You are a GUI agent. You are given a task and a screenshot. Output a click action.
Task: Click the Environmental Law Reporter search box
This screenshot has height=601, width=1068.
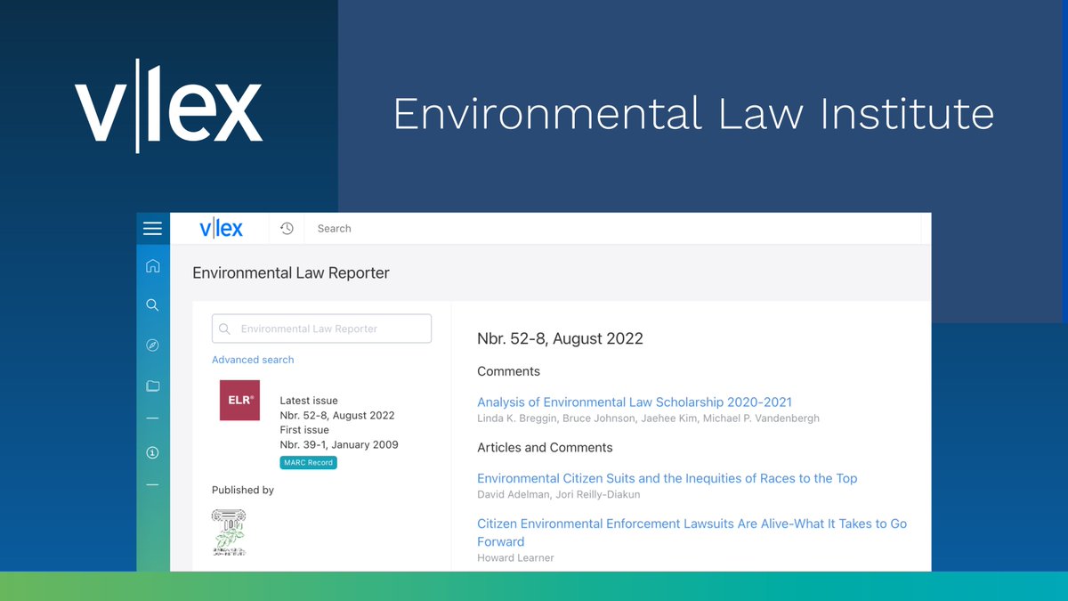tap(321, 329)
